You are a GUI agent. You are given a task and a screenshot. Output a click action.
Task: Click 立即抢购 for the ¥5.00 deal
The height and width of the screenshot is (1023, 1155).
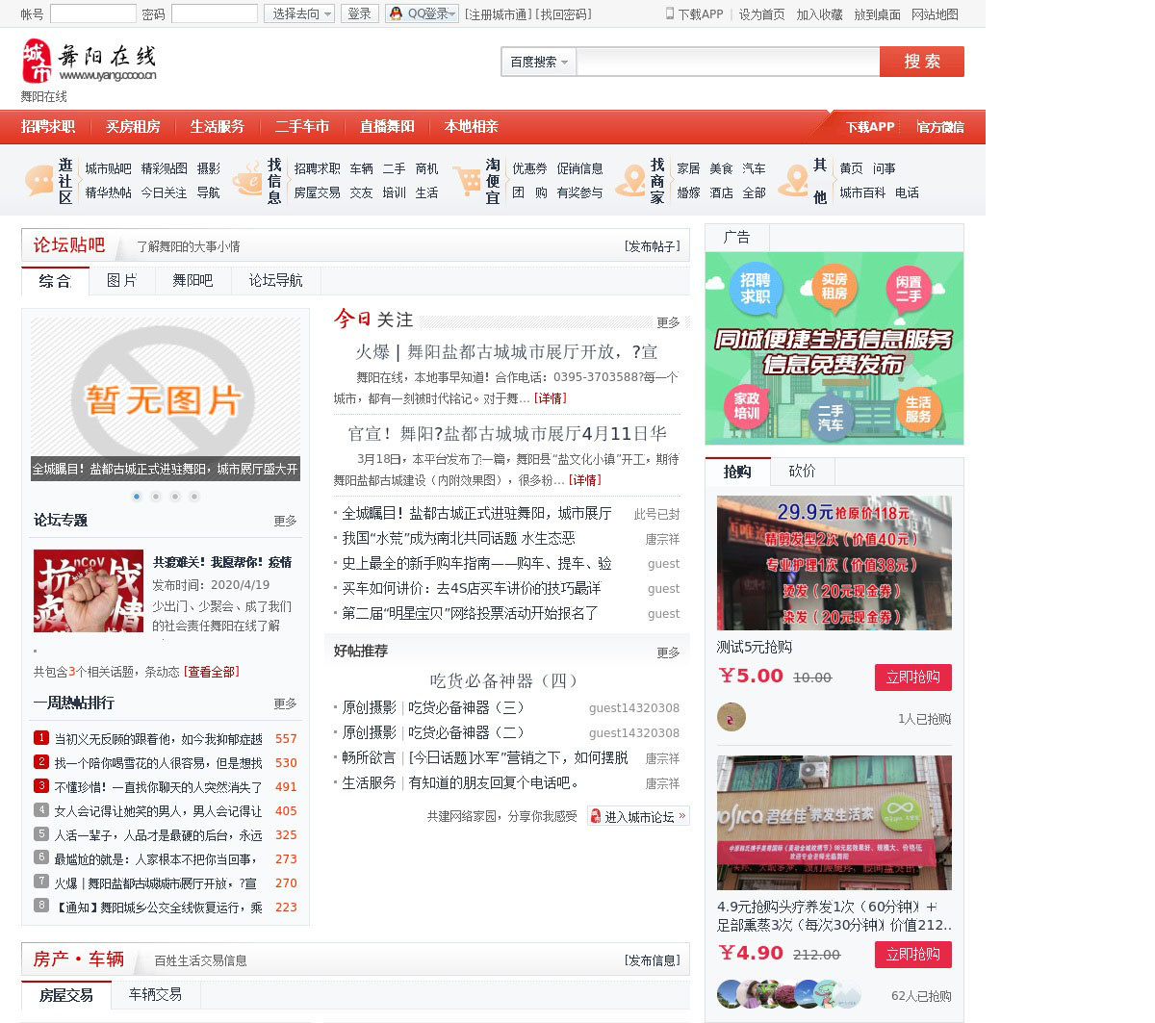(x=913, y=678)
